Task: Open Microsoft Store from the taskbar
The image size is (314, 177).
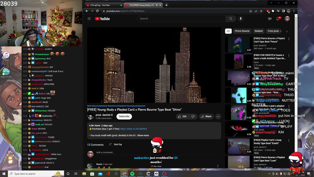Action: point(92,174)
